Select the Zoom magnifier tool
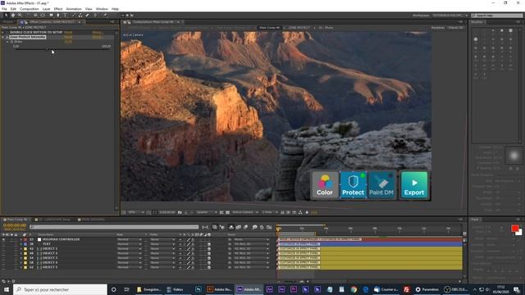 (20, 15)
